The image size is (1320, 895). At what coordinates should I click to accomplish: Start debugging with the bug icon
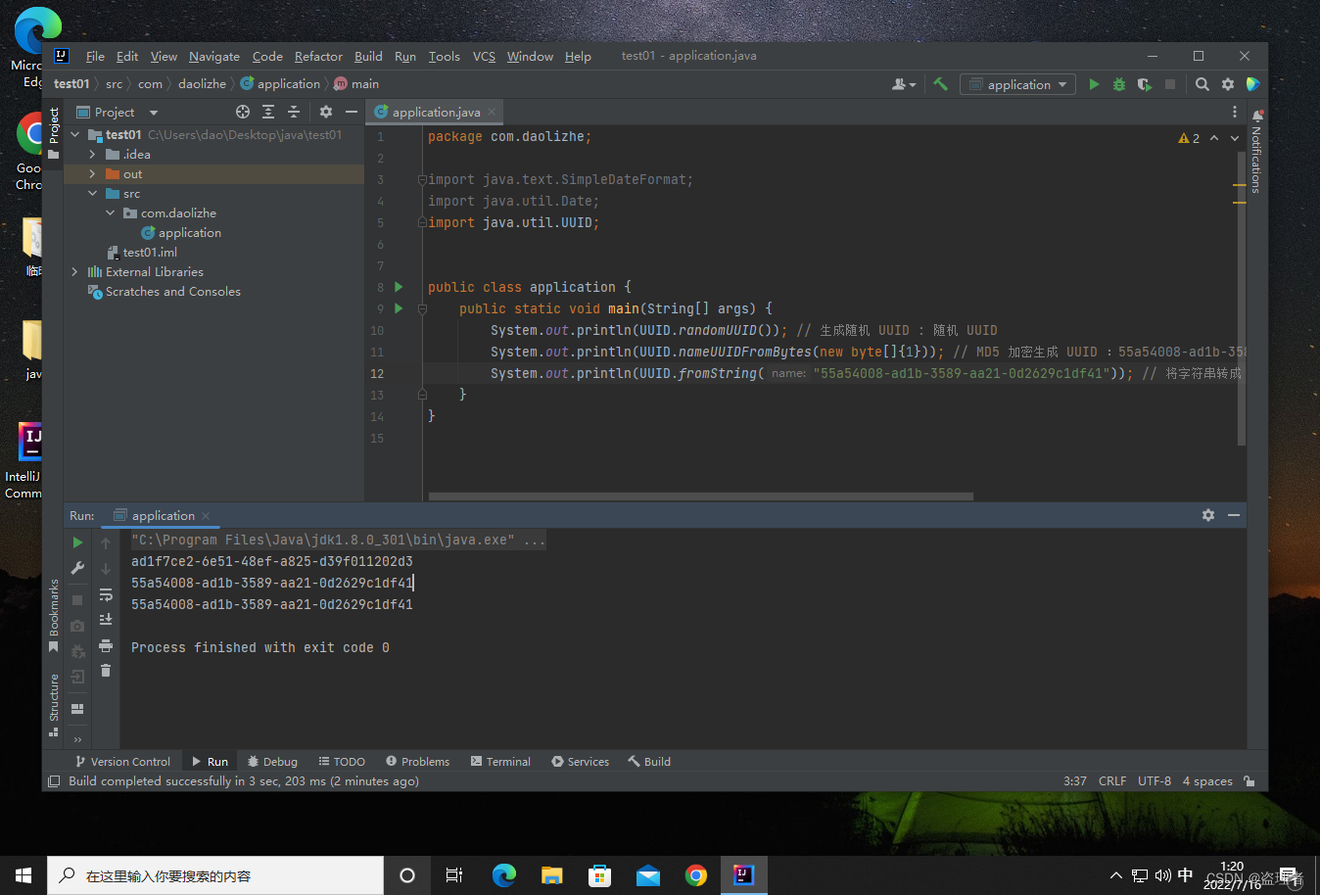[x=1119, y=84]
